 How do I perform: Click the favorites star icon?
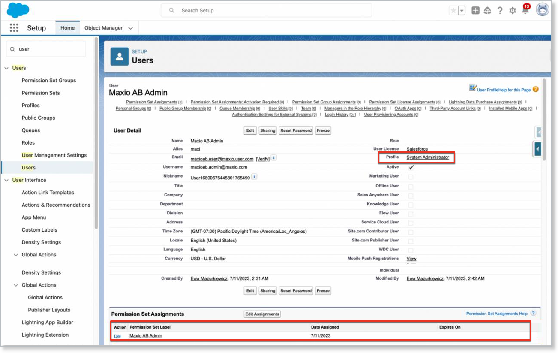pyautogui.click(x=453, y=11)
